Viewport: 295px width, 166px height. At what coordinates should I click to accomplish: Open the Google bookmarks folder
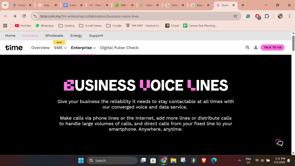coord(114,26)
